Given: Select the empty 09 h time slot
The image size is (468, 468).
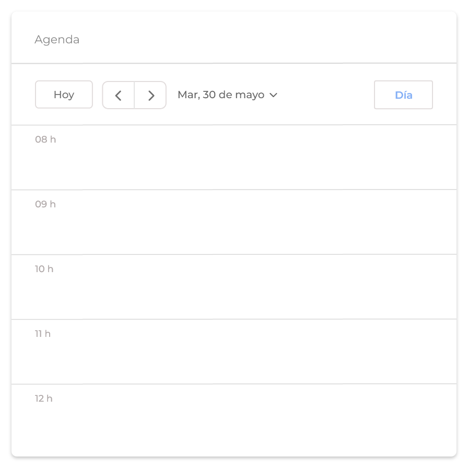Looking at the screenshot, I should tap(261, 223).
